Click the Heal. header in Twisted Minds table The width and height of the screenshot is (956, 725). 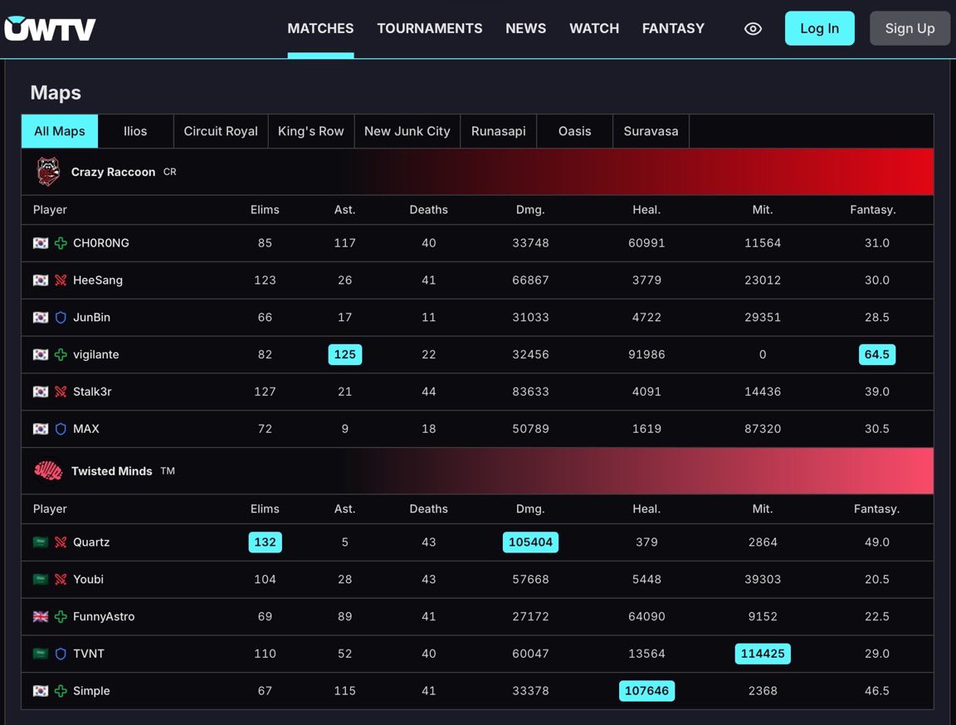[x=647, y=508]
